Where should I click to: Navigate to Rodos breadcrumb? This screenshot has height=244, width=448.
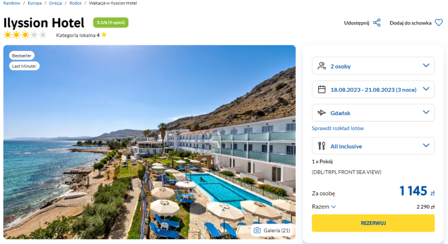tap(75, 3)
